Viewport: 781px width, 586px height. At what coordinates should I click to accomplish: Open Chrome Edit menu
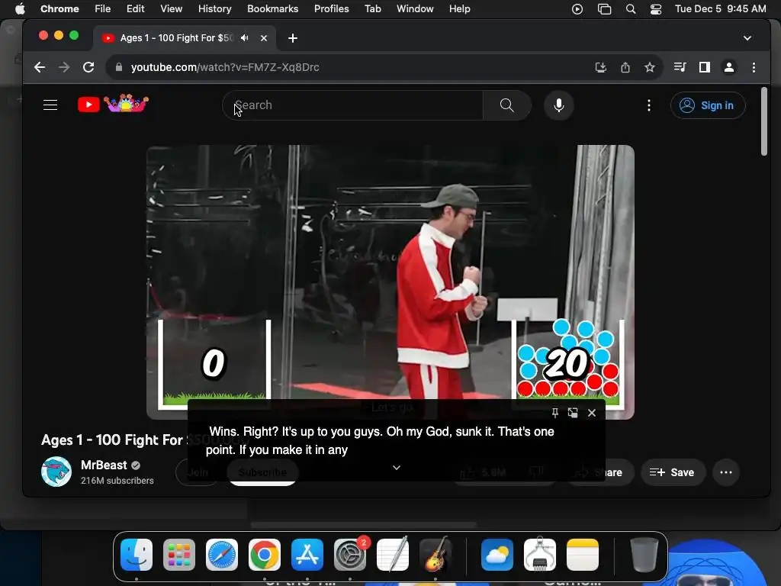point(135,9)
